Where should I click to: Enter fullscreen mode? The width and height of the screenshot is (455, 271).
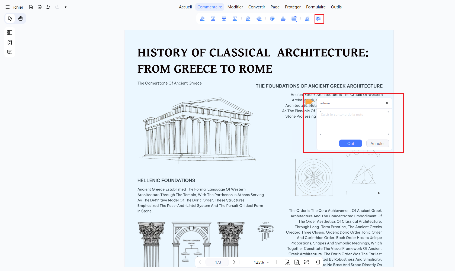point(306,262)
